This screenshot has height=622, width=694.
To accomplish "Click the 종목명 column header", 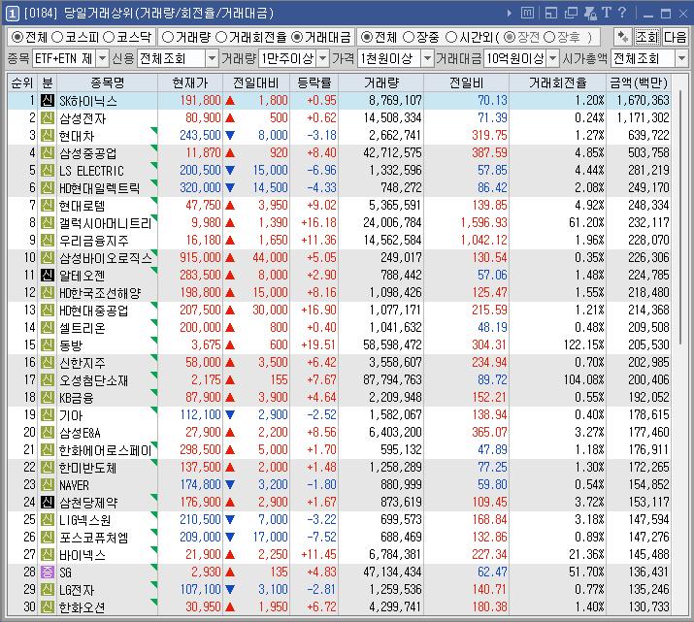I will (x=107, y=82).
